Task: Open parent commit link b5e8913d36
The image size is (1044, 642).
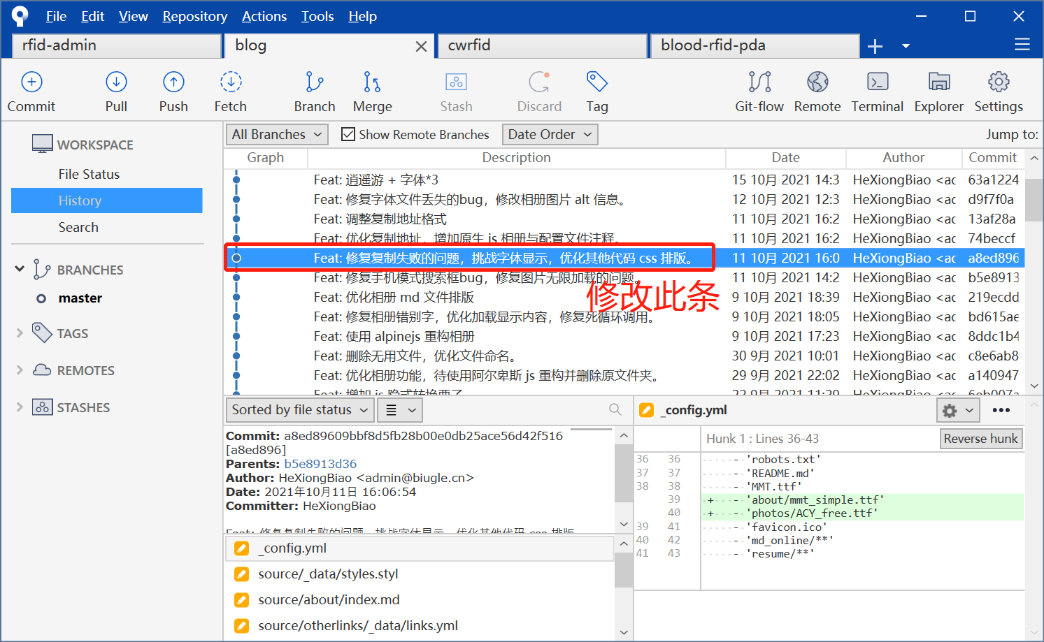Action: [320, 464]
